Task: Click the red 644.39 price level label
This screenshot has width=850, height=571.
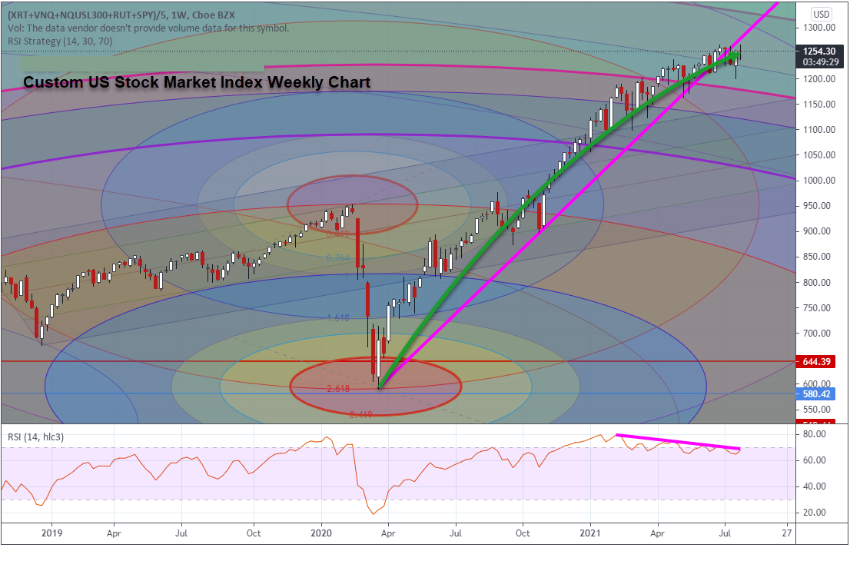Action: click(x=816, y=361)
